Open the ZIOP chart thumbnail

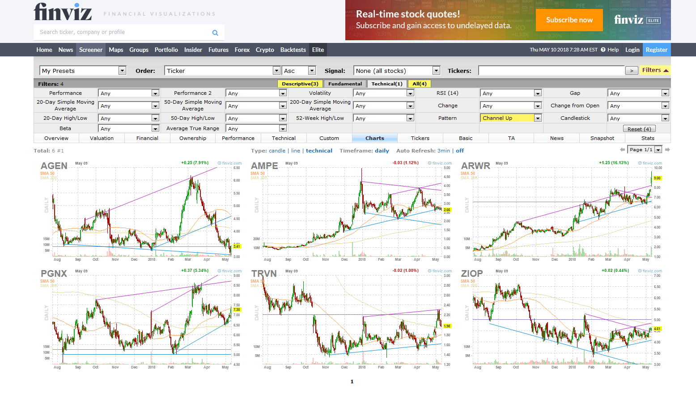(x=561, y=319)
